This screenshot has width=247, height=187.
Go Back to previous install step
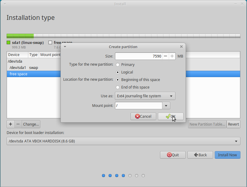[200, 155]
